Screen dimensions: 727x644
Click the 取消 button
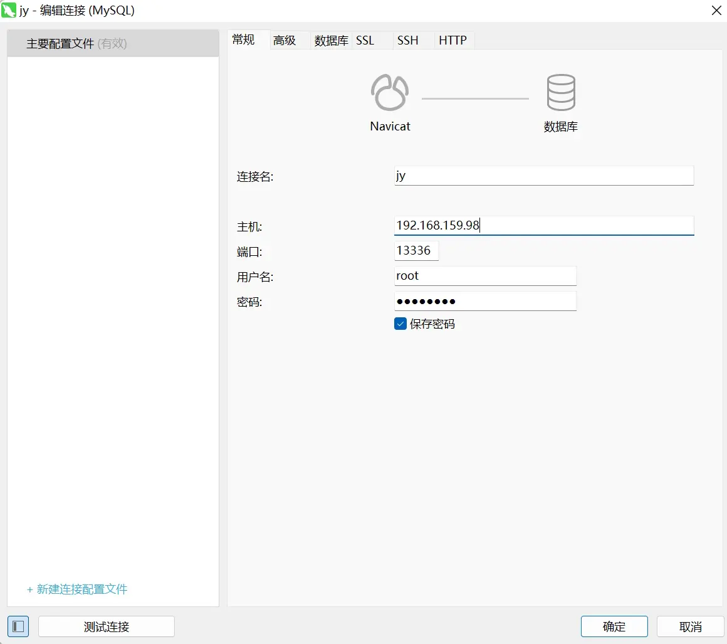pos(690,626)
